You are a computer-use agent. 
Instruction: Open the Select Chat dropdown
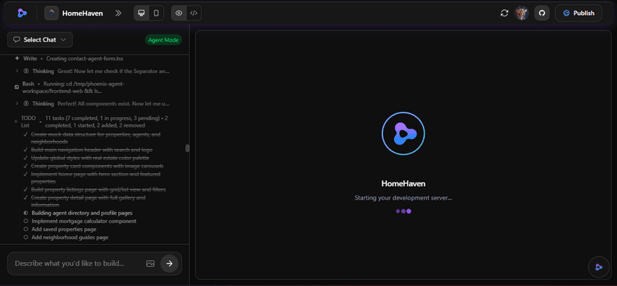[x=39, y=39]
